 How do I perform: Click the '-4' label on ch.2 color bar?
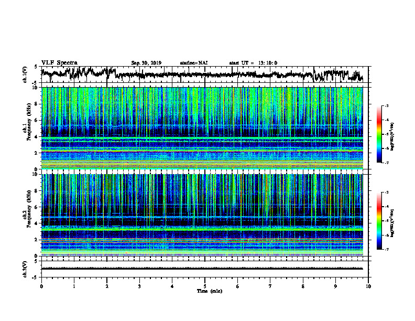coord(387,207)
